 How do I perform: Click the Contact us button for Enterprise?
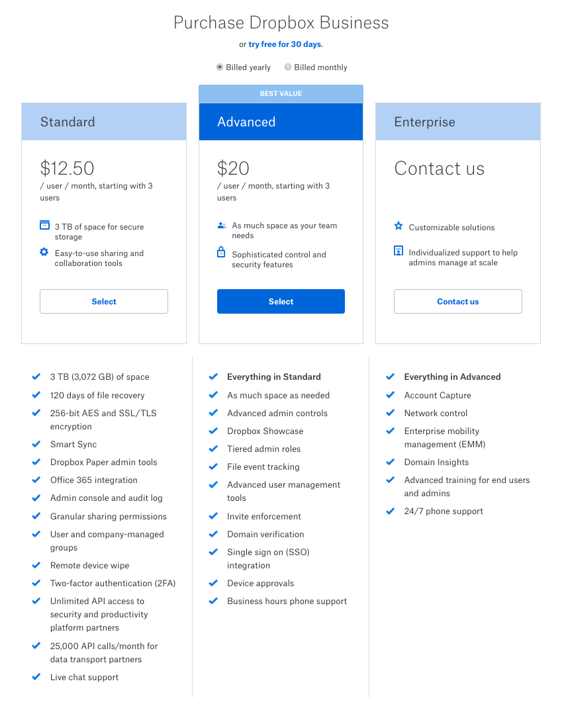pyautogui.click(x=457, y=301)
